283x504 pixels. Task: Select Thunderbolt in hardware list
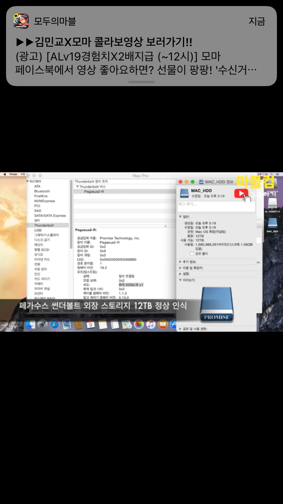(44, 225)
